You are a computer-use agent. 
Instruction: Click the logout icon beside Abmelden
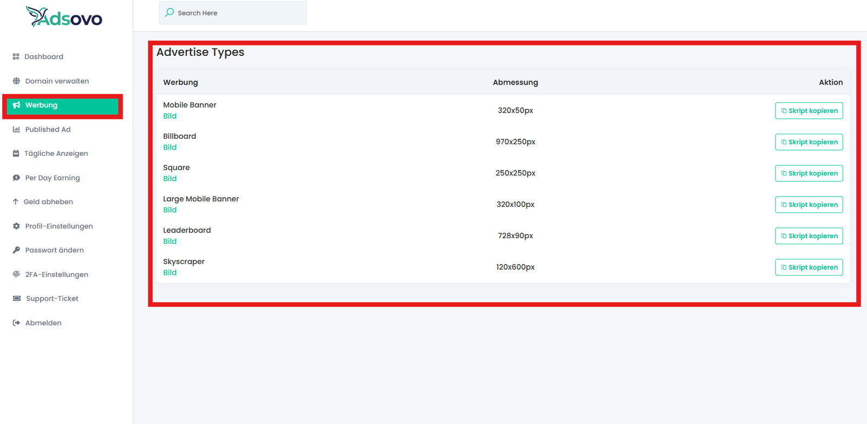click(x=16, y=323)
